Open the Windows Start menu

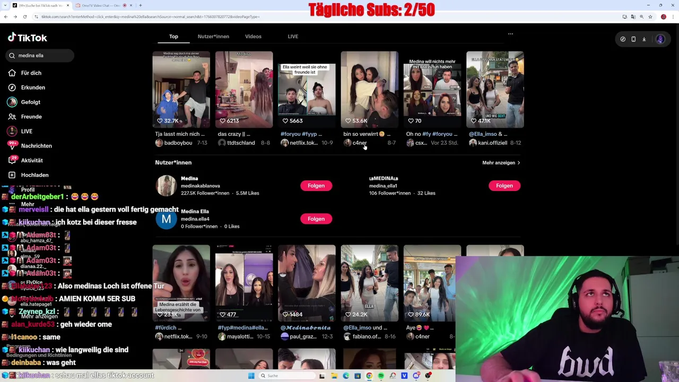click(x=251, y=376)
